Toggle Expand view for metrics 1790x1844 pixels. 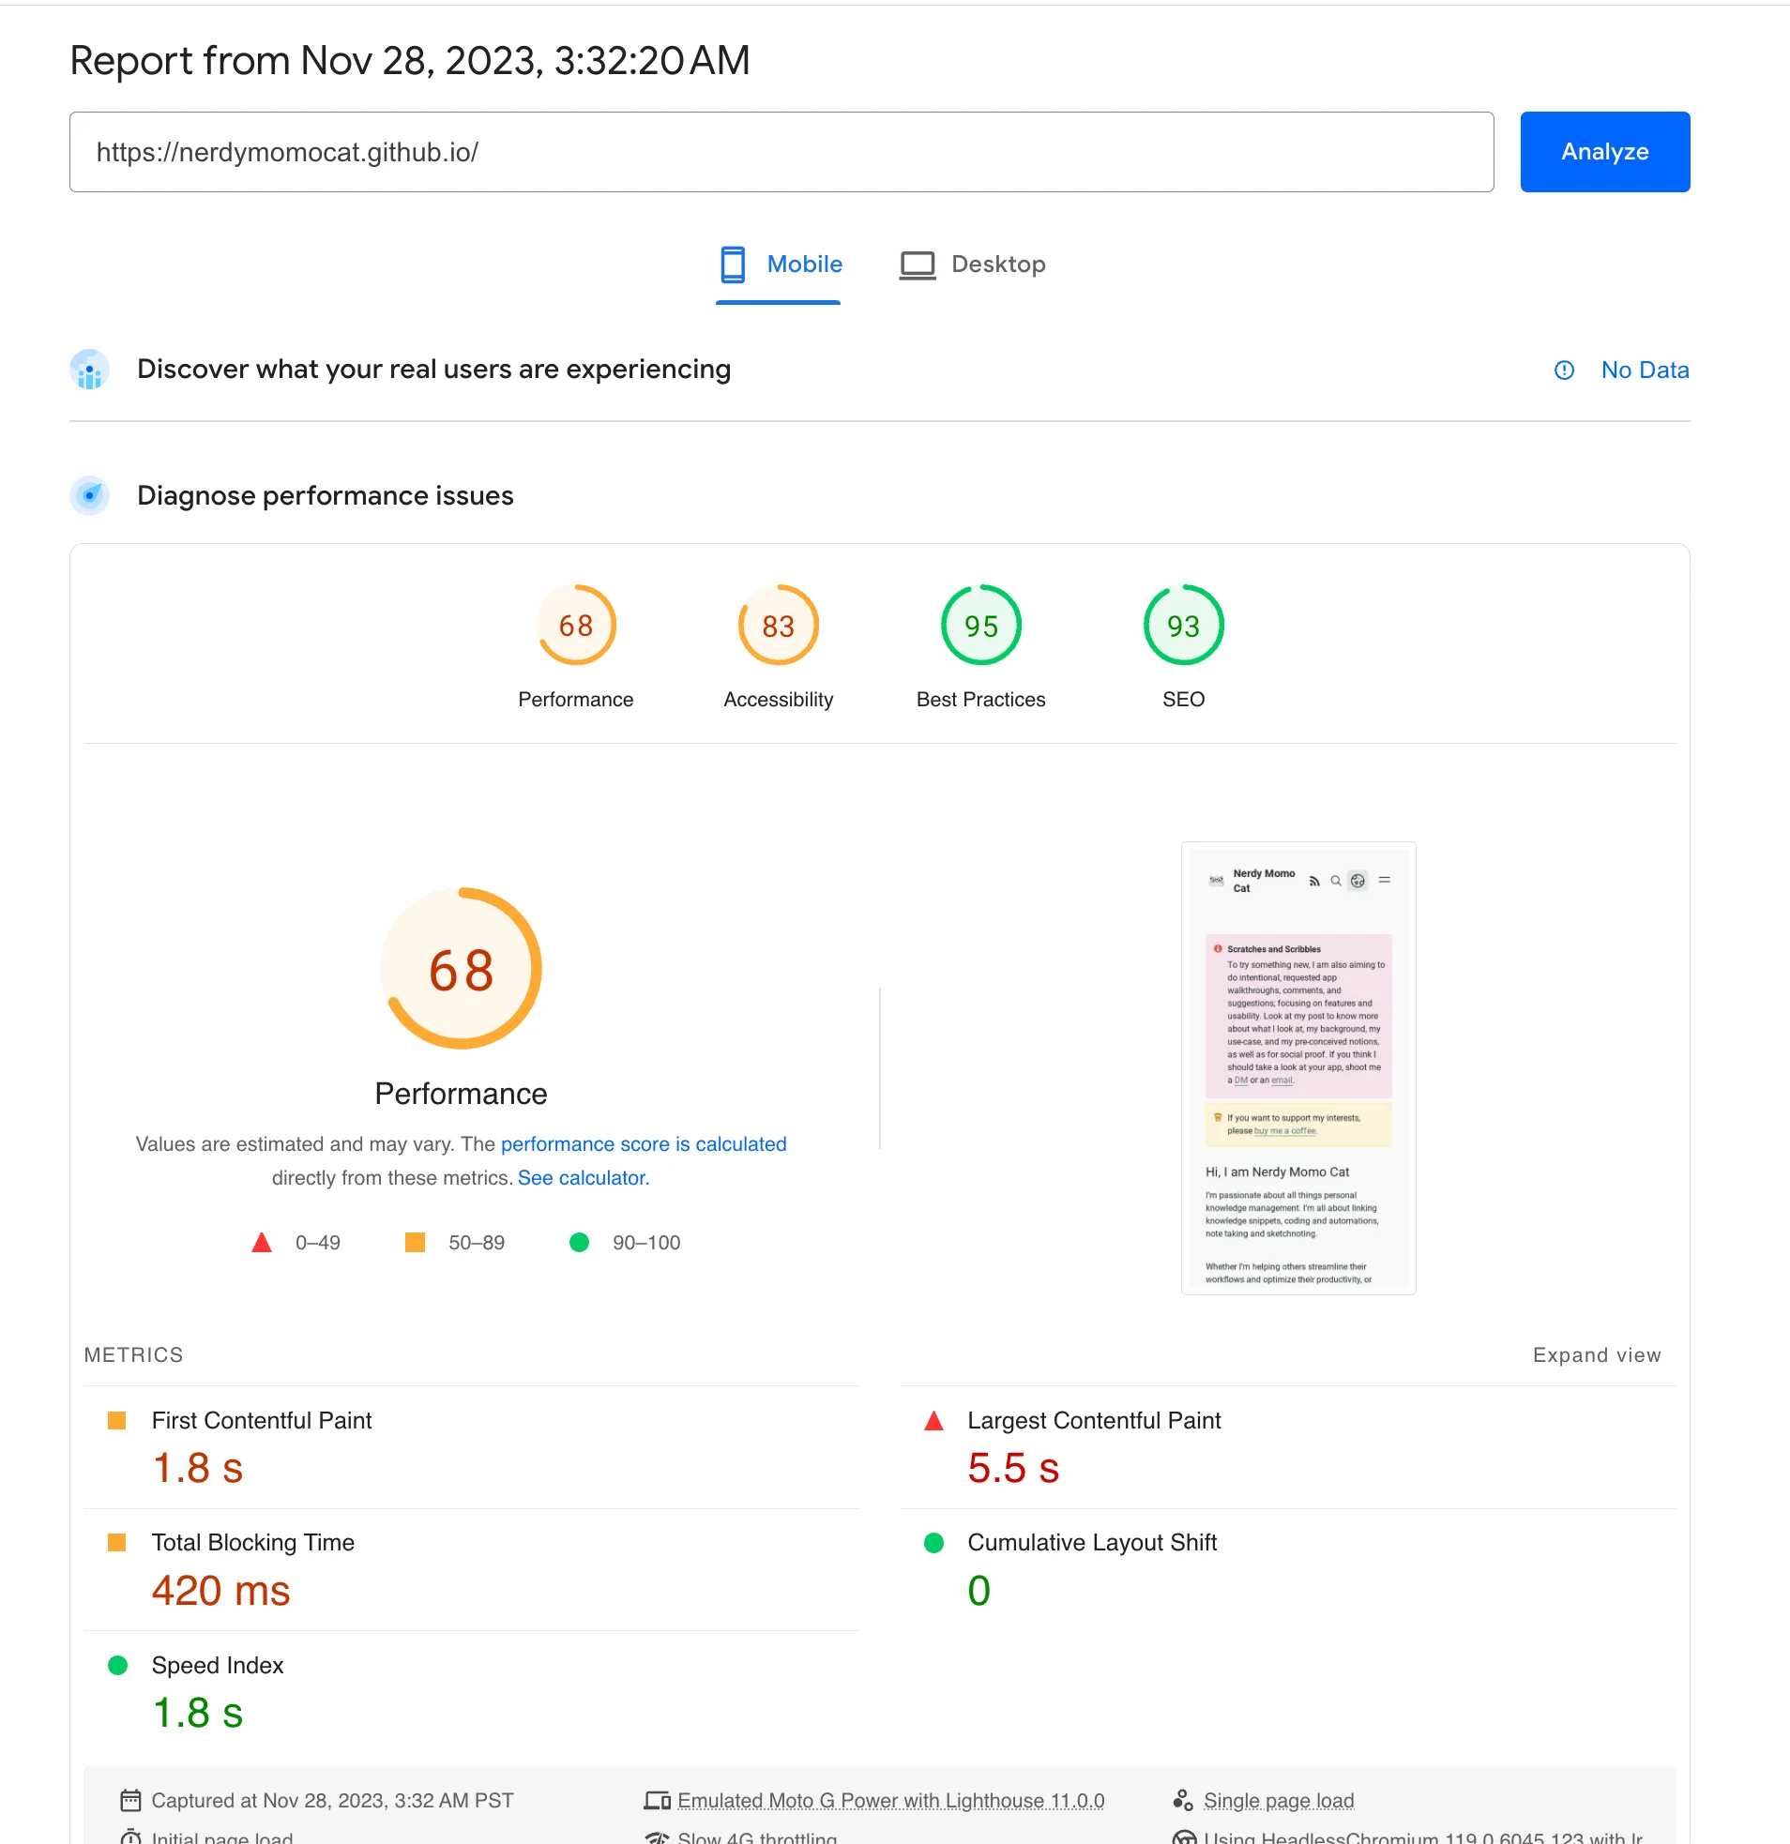(1595, 1354)
